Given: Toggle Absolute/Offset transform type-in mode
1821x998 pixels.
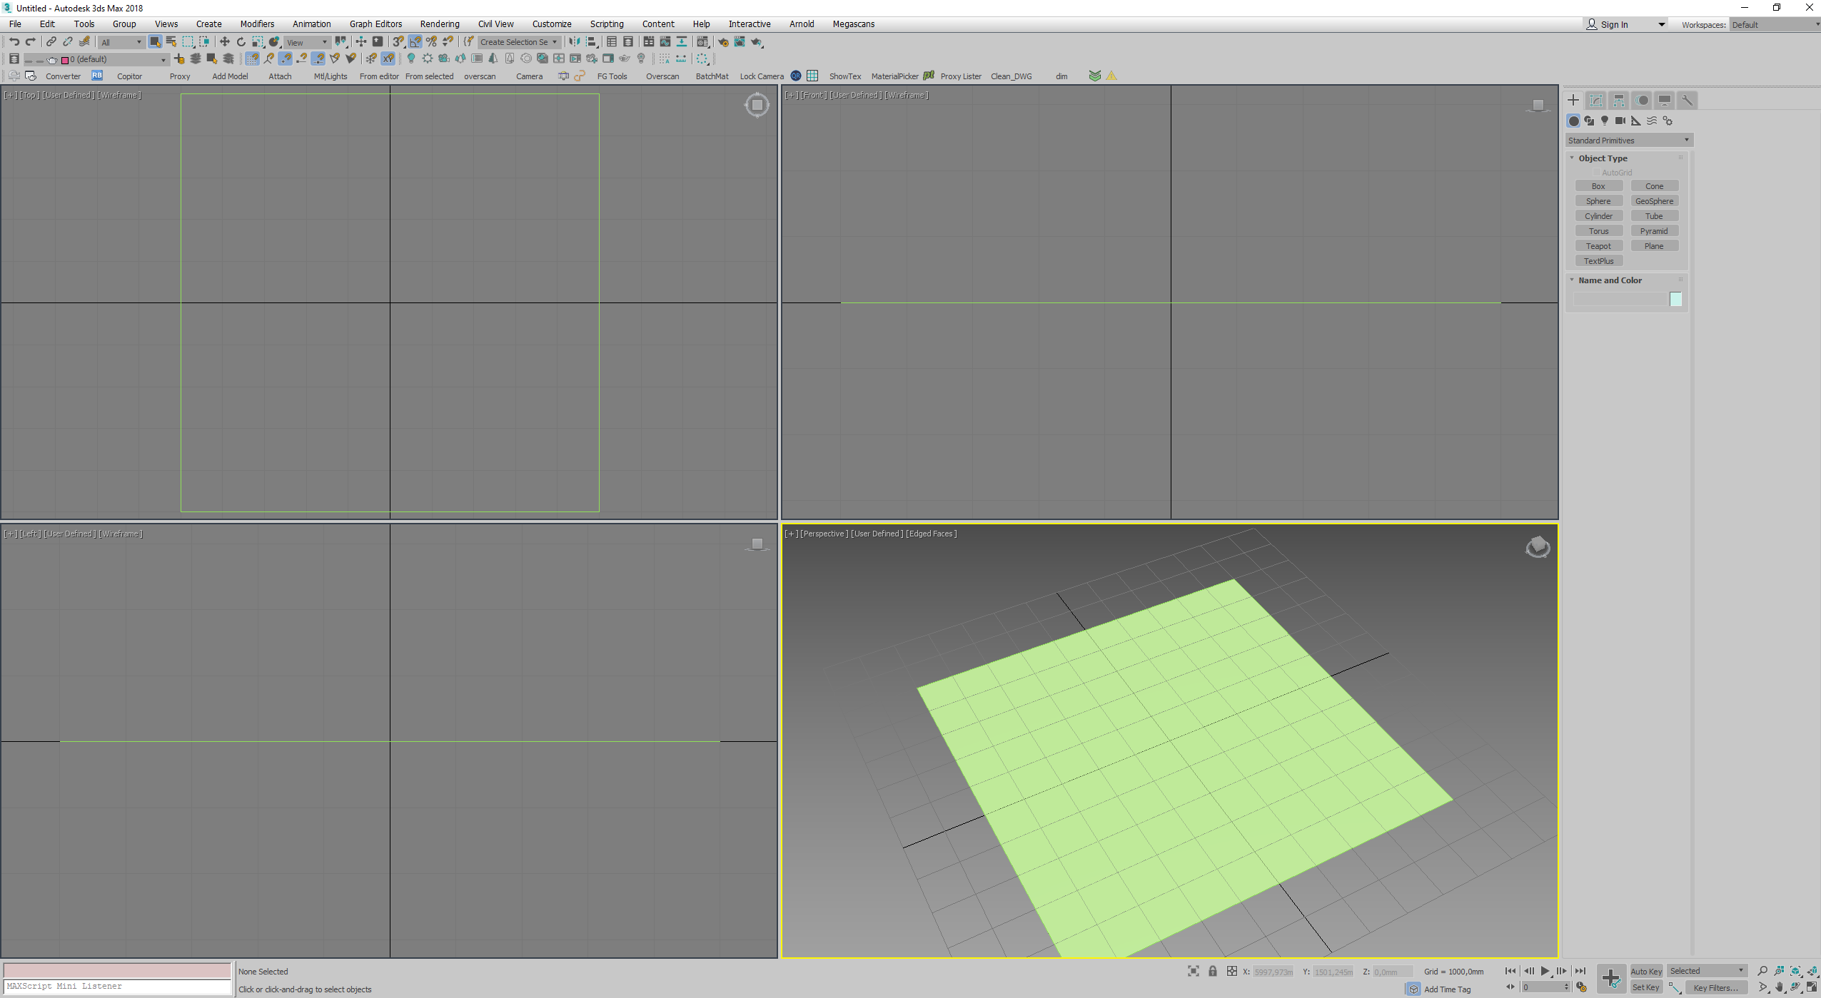Looking at the screenshot, I should (1231, 971).
